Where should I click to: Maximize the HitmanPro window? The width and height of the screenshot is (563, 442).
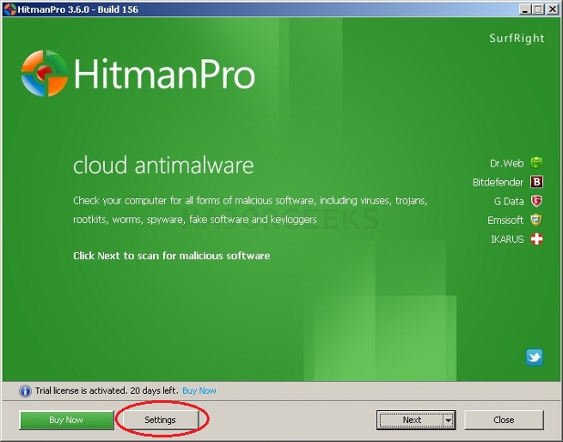coord(538,9)
